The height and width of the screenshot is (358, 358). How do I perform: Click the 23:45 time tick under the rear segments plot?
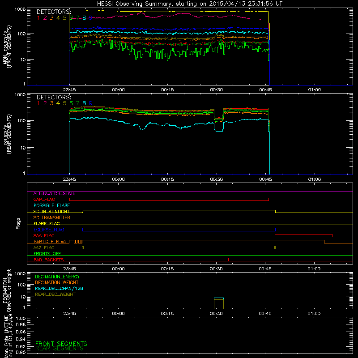point(69,179)
